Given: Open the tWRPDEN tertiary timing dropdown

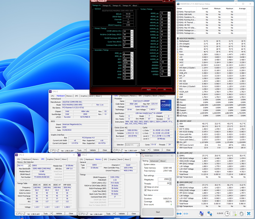Looking at the screenshot, I should point(169,71).
